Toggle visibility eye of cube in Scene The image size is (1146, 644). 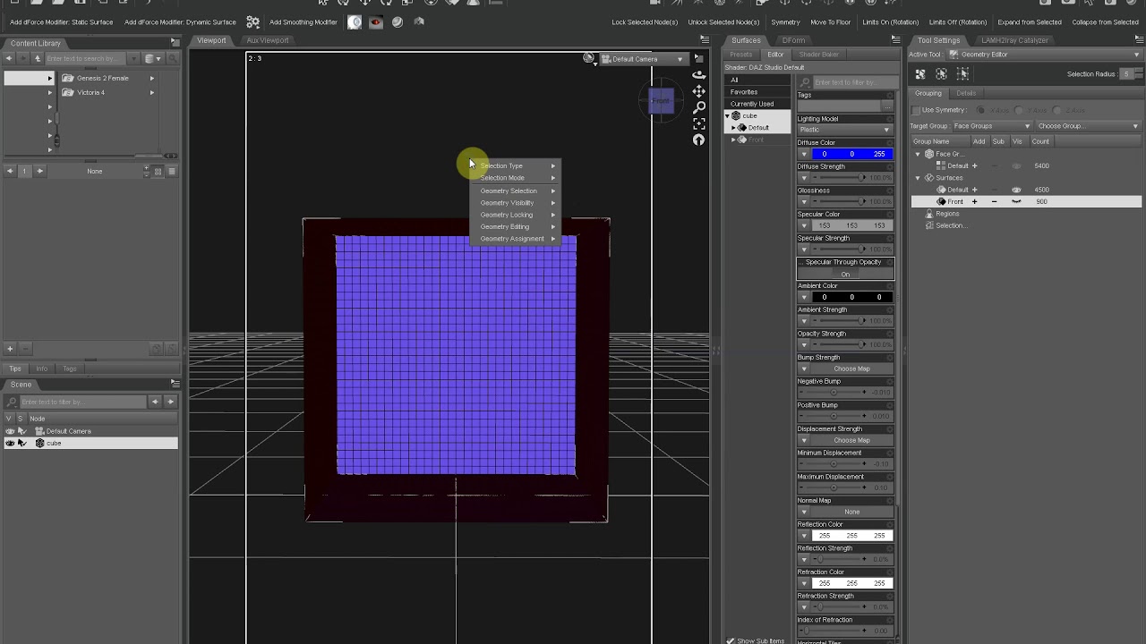coord(10,443)
